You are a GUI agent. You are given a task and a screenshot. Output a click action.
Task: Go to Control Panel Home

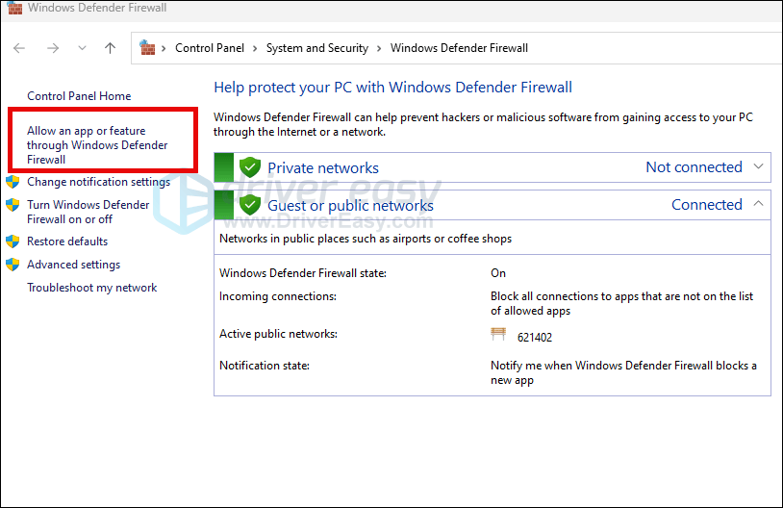point(79,96)
